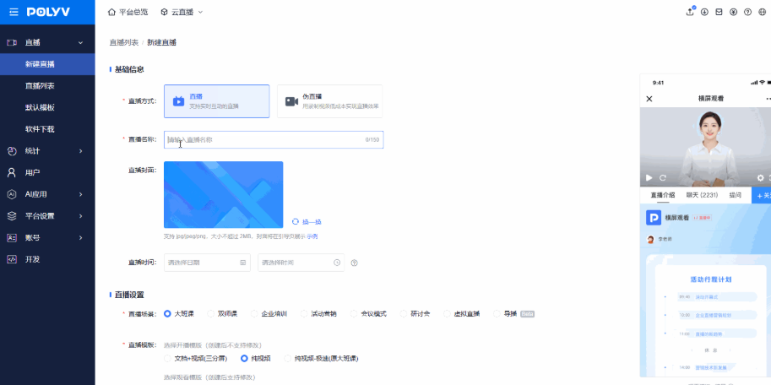Open the mail inbox icon
Viewport: 771px width, 385px height.
[719, 12]
